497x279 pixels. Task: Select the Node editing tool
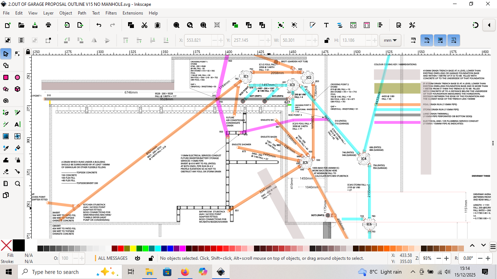pos(17,54)
